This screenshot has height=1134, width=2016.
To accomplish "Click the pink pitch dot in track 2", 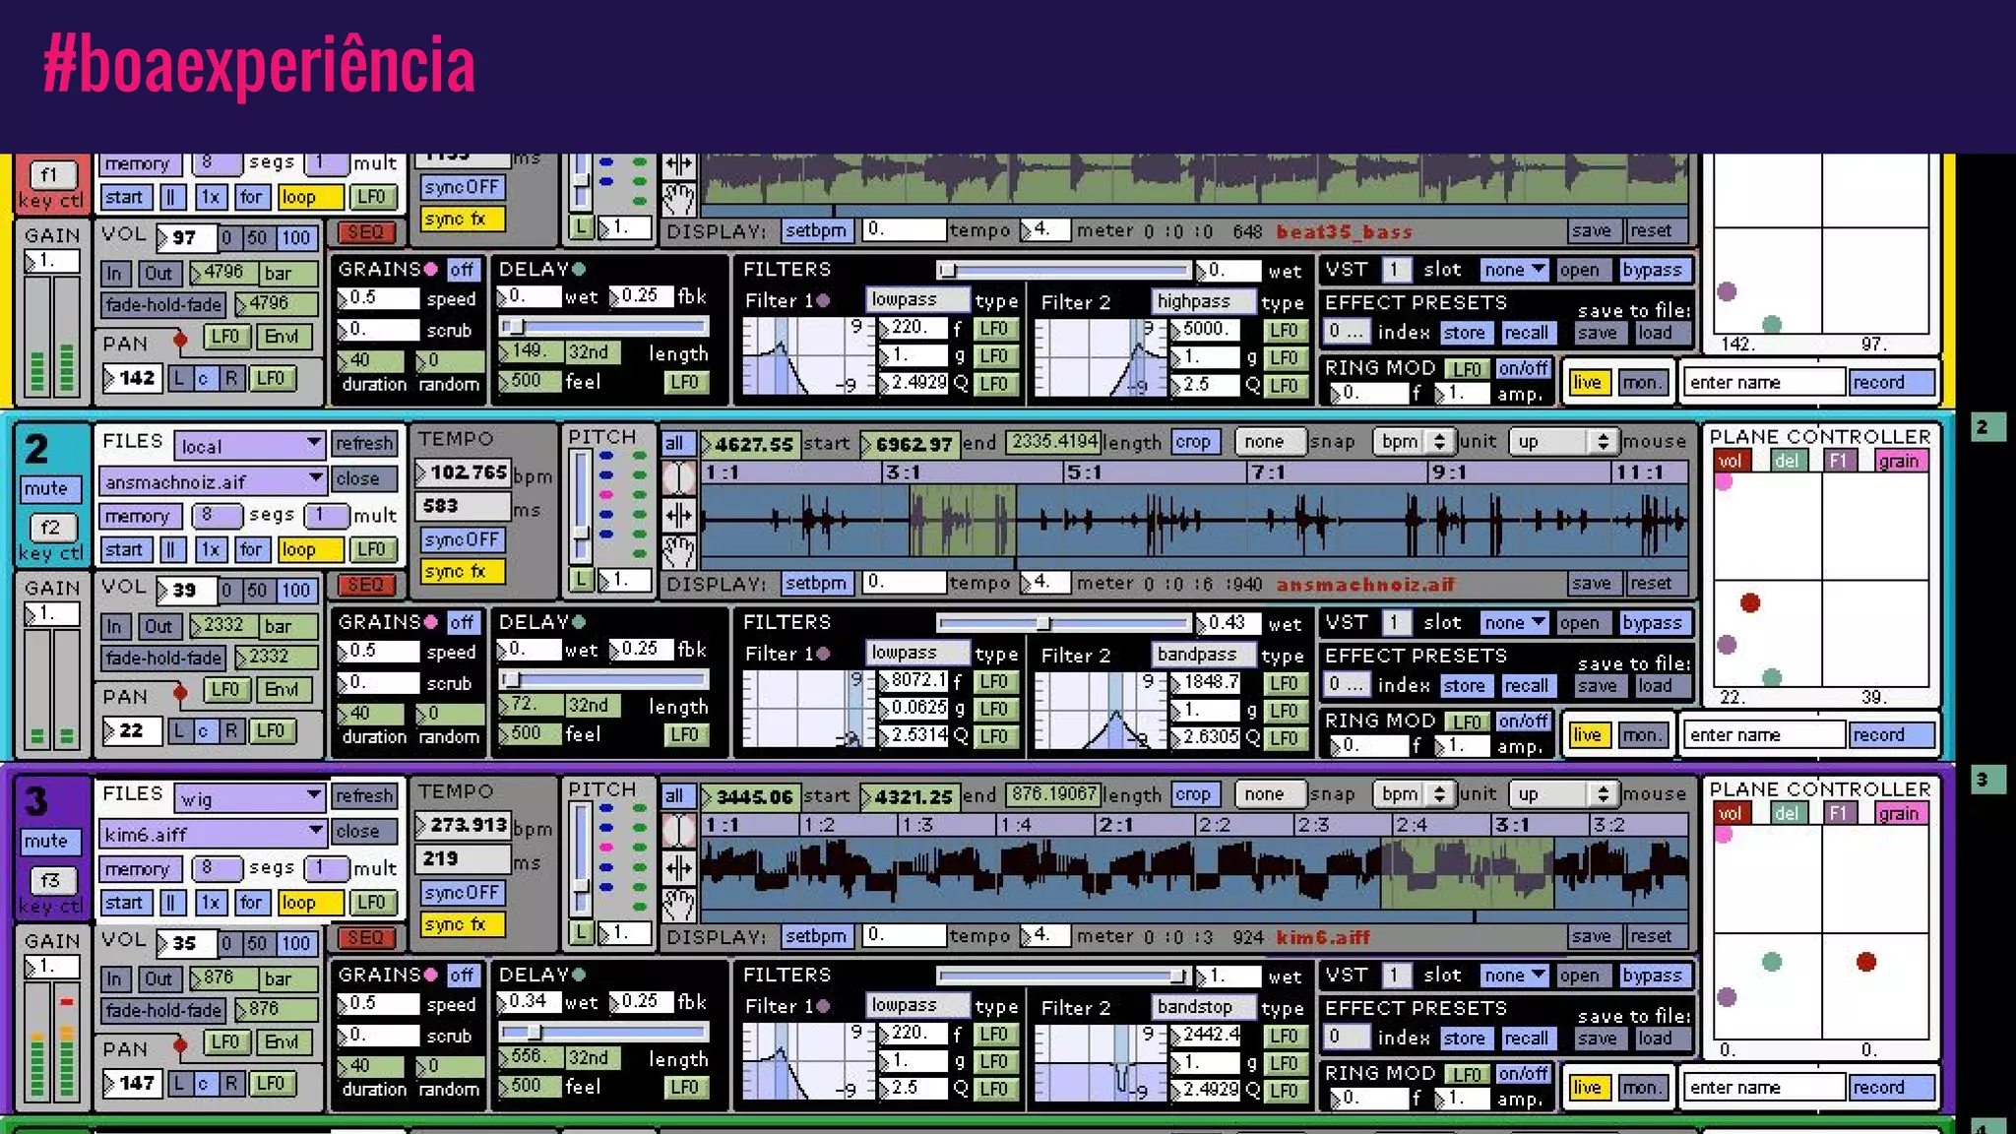I will [x=606, y=494].
